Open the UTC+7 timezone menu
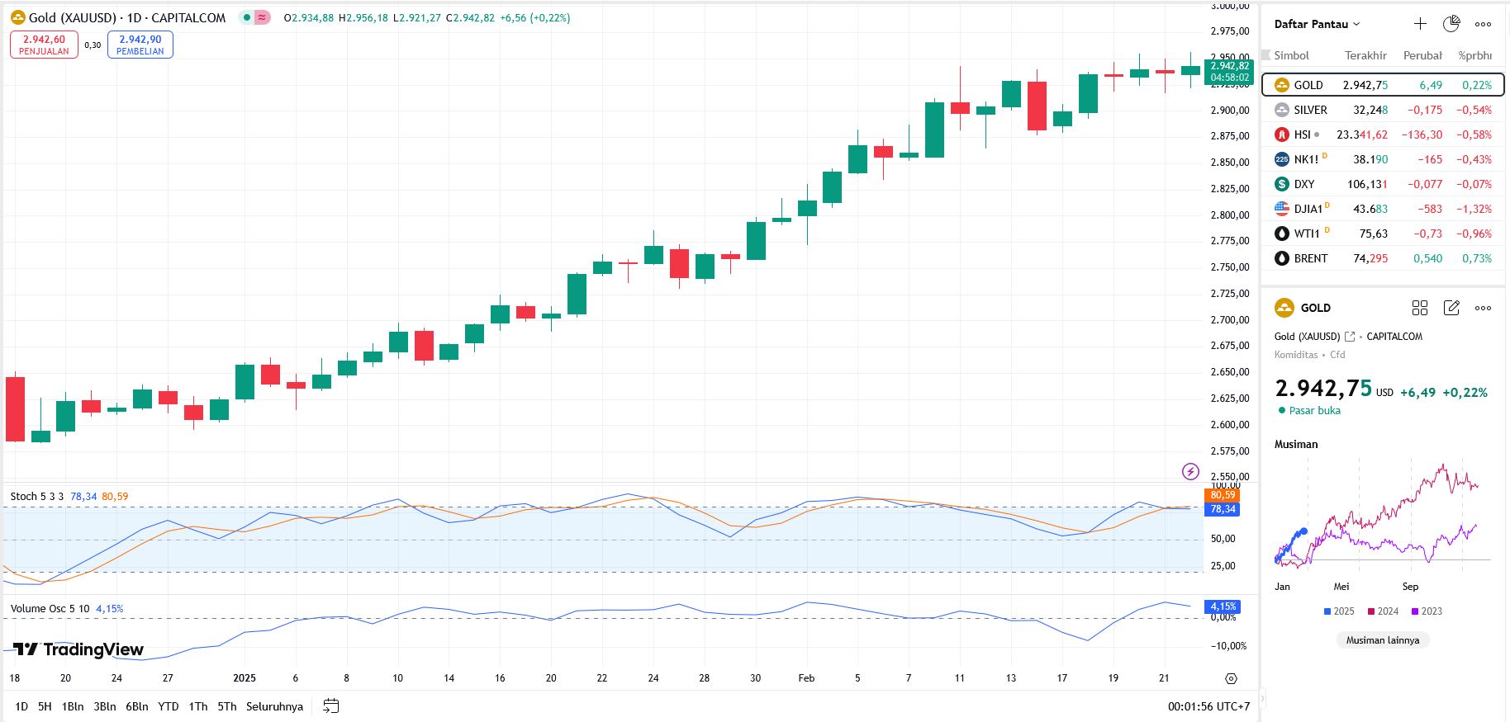The height and width of the screenshot is (722, 1510). coord(1208,706)
